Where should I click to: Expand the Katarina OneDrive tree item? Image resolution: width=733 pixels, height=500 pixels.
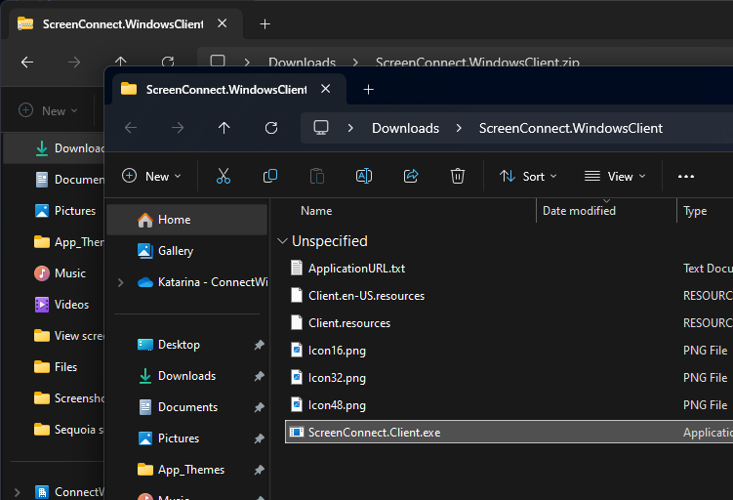coord(120,282)
